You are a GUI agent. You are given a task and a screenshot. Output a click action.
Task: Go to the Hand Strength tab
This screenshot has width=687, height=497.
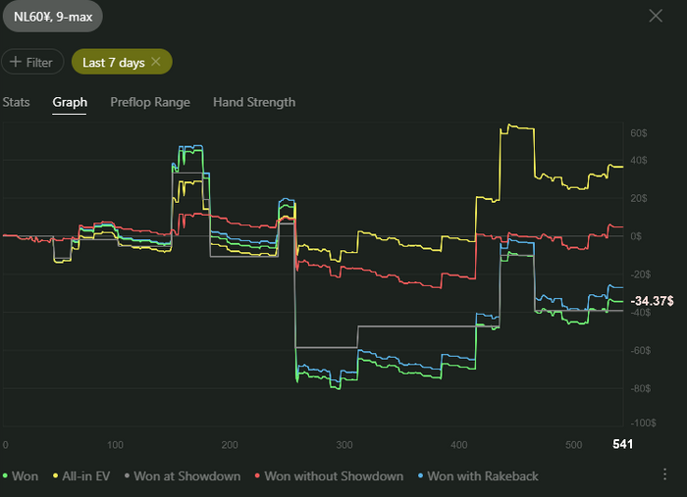coord(254,102)
